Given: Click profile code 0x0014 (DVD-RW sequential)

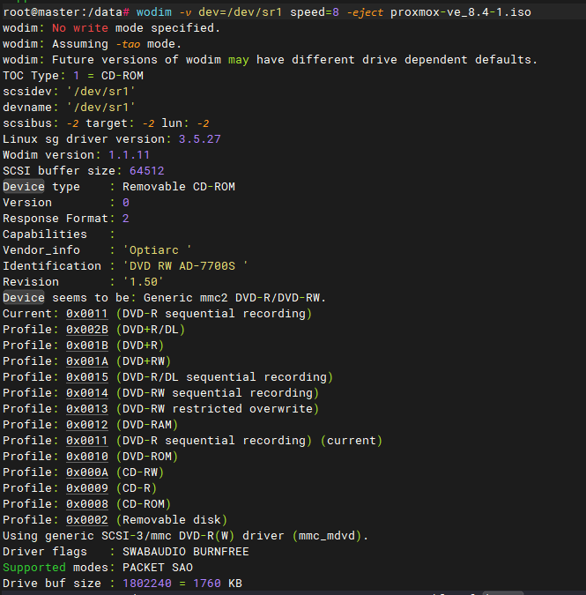Looking at the screenshot, I should click(87, 393).
